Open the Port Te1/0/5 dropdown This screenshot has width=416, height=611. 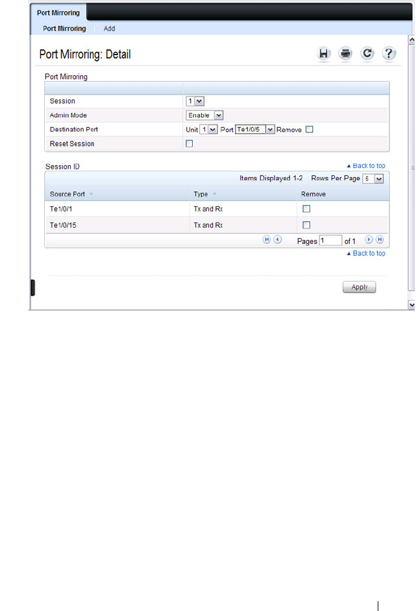(x=255, y=129)
